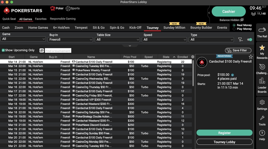Screen dimensions: 268x149
Task: Select CasinoOrg Friday $50 Freeroll row
Action: click(96, 95)
